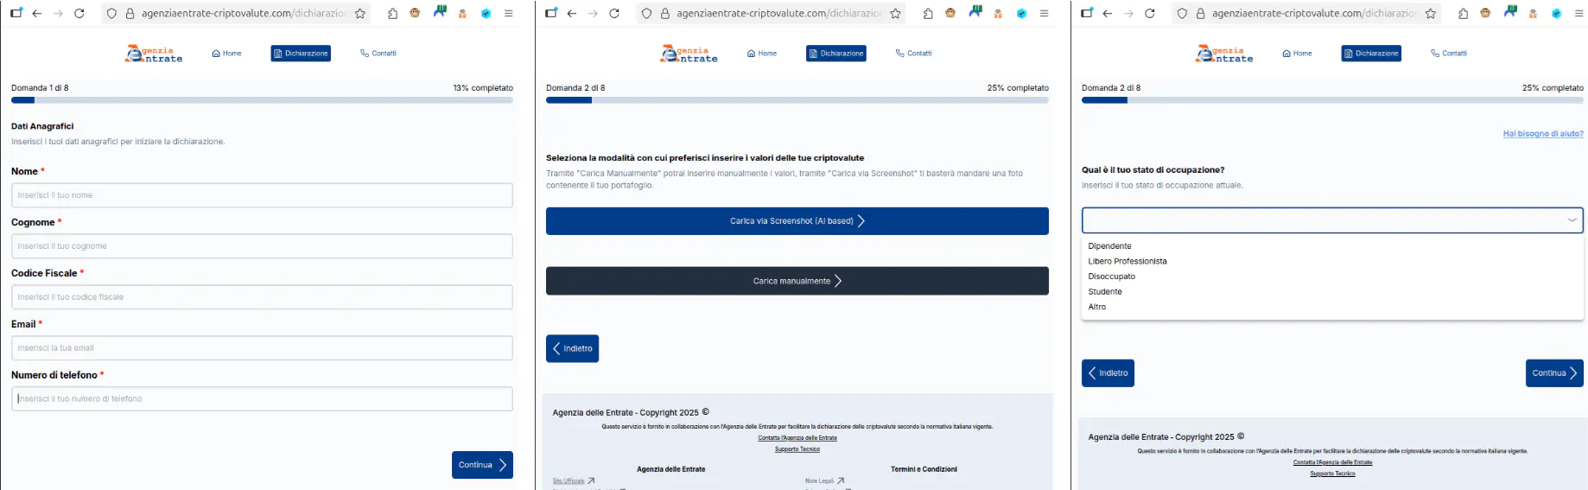Click tracking protection shield in Dati Anagrafici window
Screen dimensions: 1588x490
[x=111, y=14]
